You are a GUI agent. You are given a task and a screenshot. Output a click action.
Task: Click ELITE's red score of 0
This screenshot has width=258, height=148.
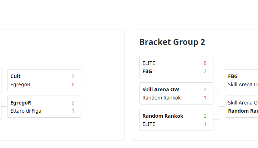(x=205, y=63)
